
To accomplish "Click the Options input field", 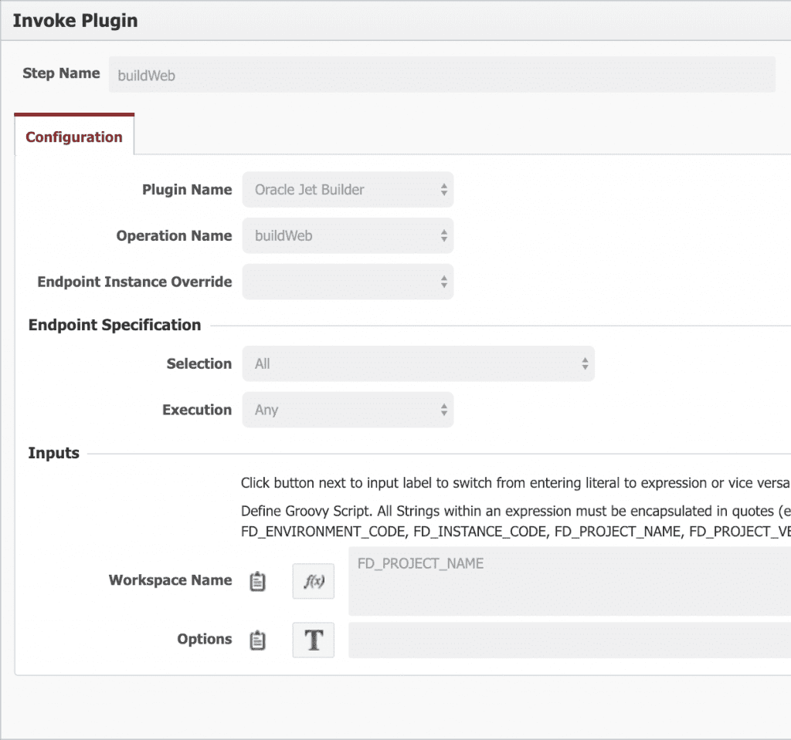I will point(569,640).
